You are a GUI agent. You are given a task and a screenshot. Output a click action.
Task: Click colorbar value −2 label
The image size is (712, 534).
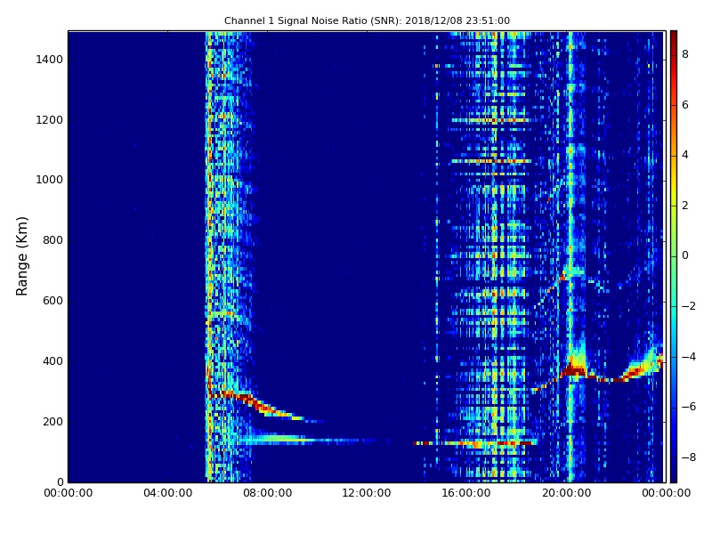[689, 306]
